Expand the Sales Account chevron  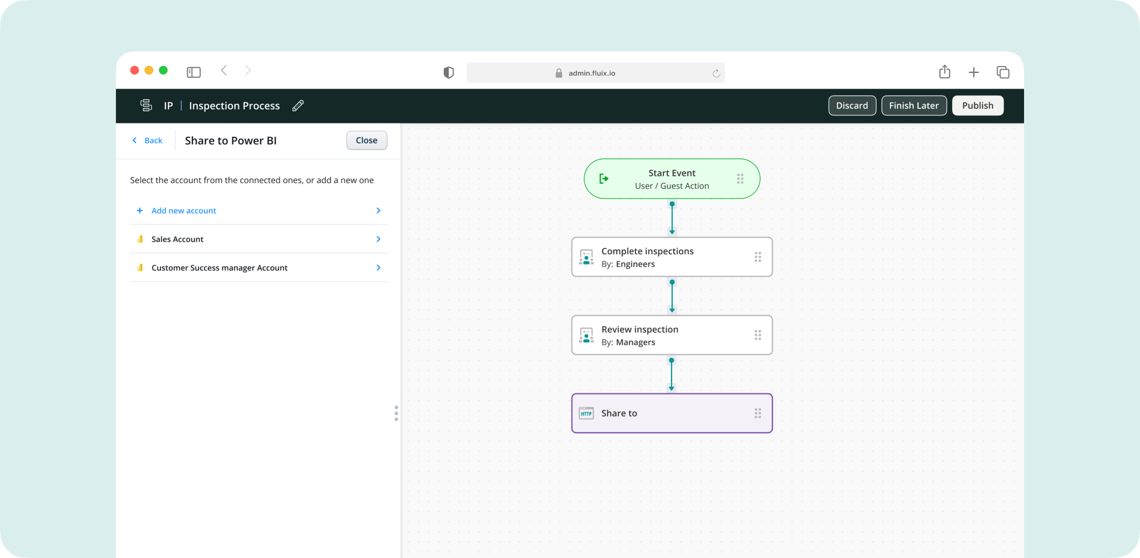(378, 239)
